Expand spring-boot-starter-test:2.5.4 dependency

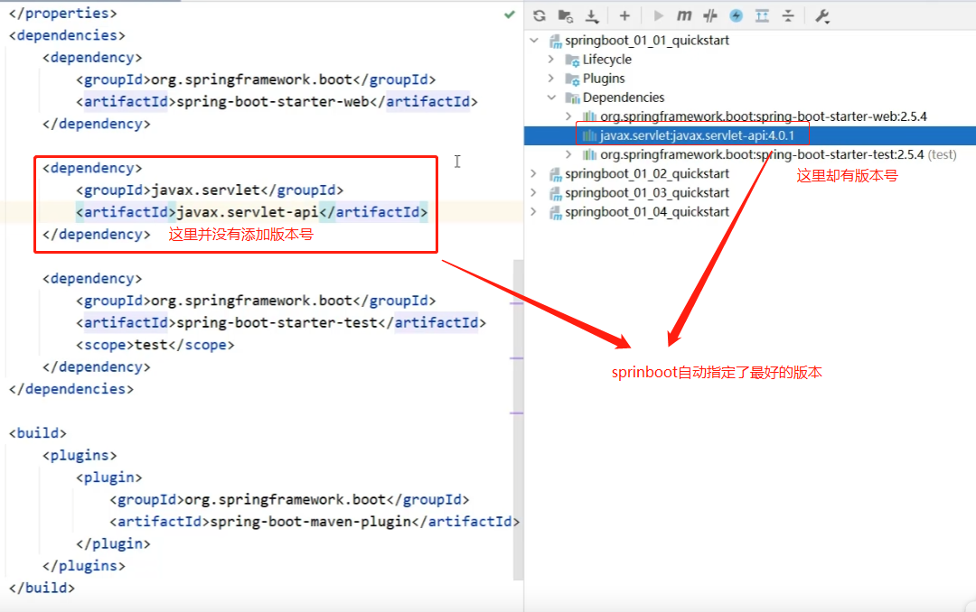tap(568, 154)
